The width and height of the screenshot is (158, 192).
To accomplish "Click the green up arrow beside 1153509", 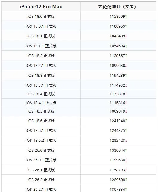I will tap(126, 17).
